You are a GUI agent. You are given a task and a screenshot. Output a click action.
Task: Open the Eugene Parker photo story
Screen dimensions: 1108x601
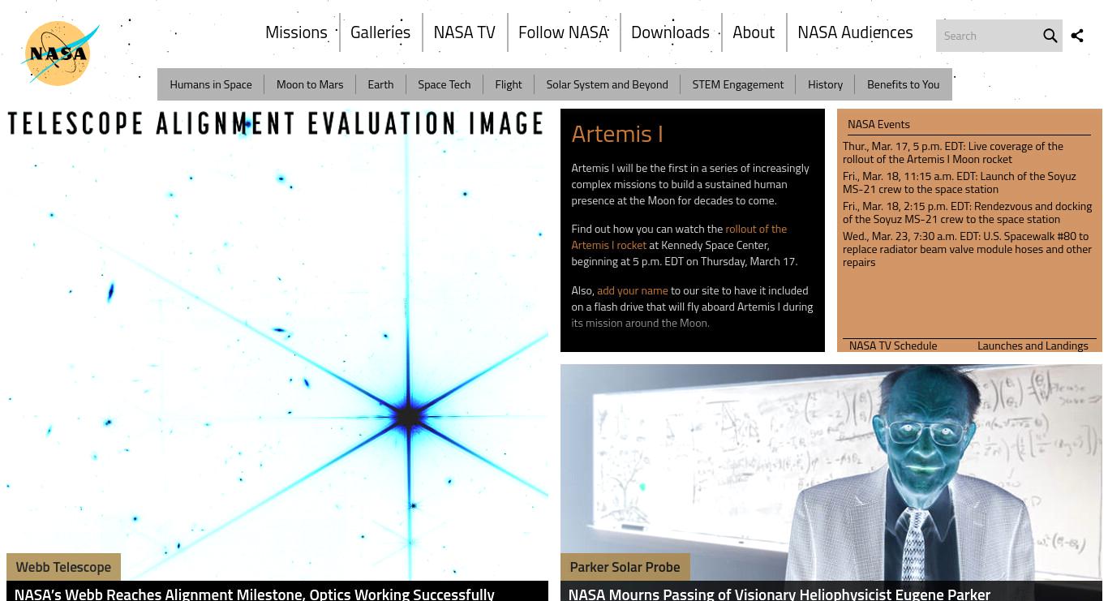(x=831, y=470)
